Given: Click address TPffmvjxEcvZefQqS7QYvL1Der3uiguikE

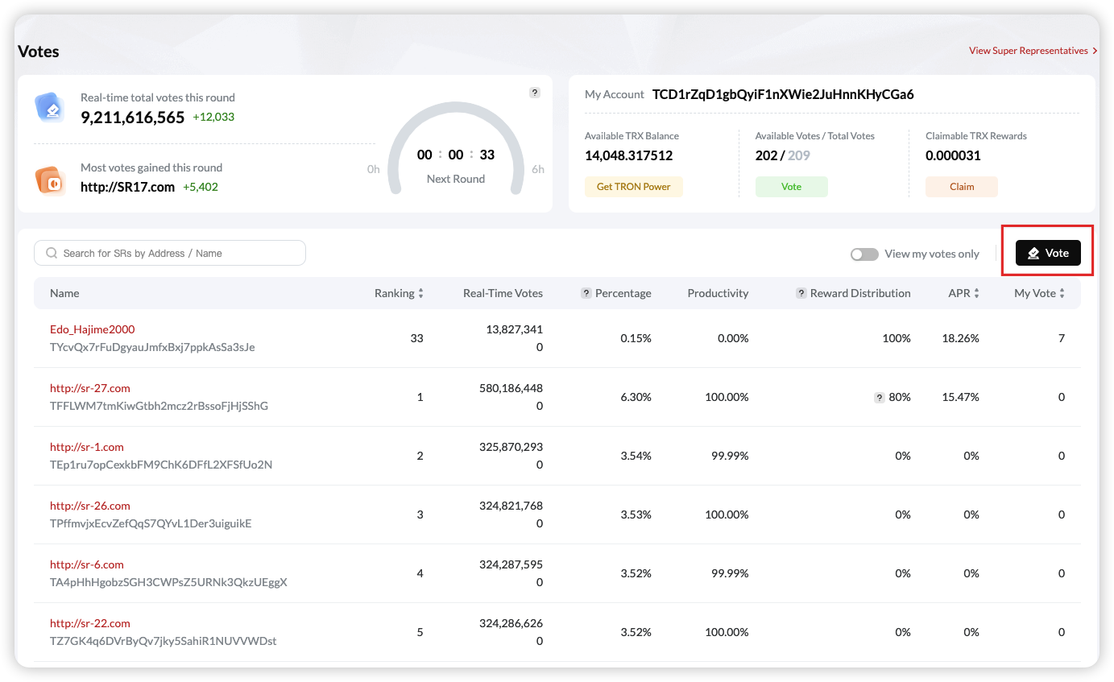Looking at the screenshot, I should [x=151, y=523].
